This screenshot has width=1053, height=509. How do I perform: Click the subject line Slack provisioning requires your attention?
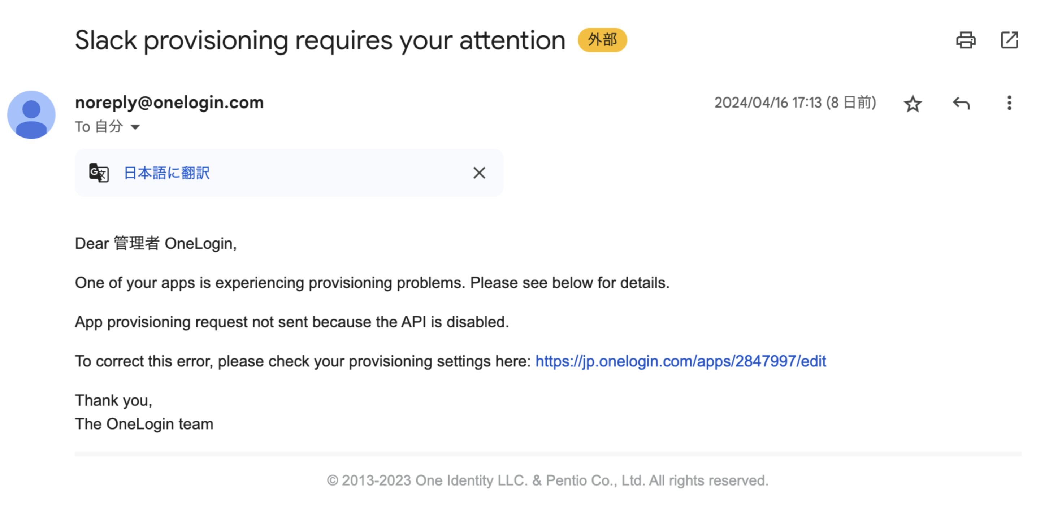tap(320, 40)
